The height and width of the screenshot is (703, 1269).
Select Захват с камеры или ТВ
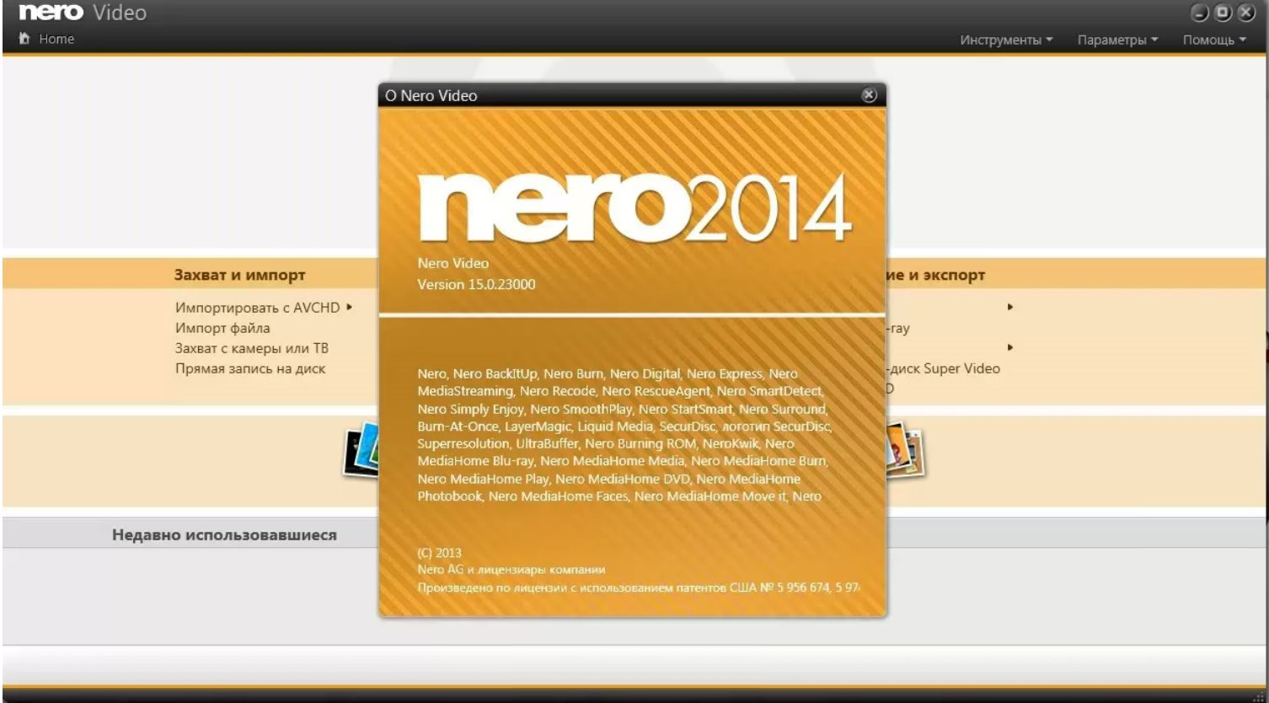252,348
